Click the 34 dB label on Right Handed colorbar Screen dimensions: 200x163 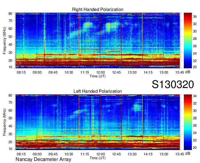point(195,17)
